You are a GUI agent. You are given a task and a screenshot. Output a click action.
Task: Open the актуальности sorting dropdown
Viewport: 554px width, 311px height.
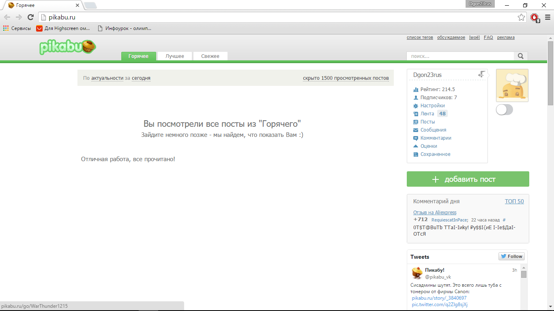pos(107,78)
